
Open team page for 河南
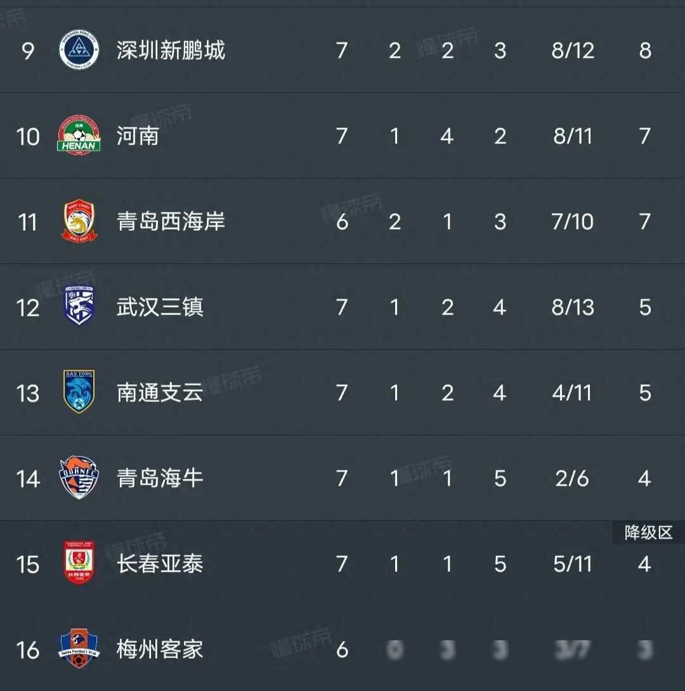coord(138,136)
